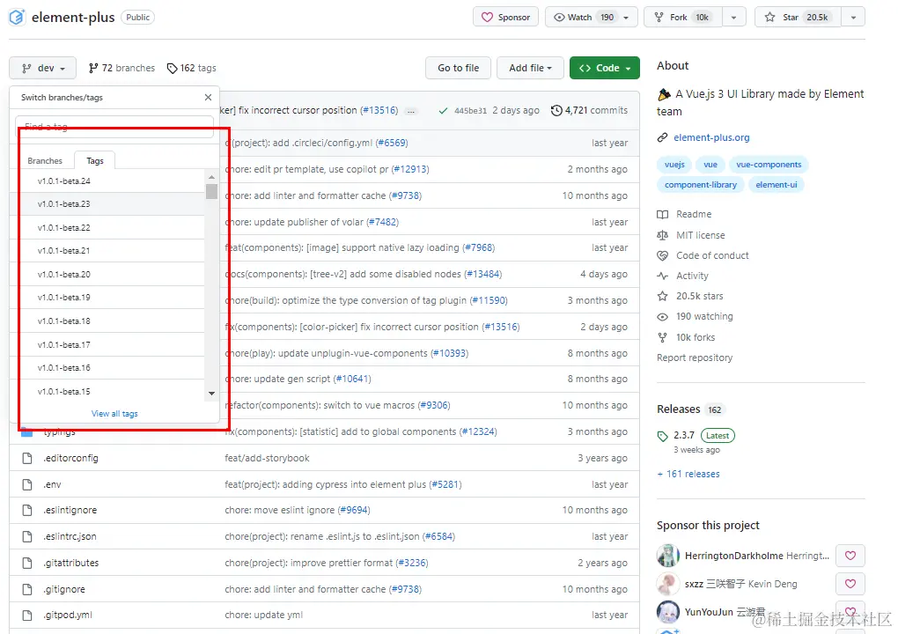Open the 4,721 commits history
The image size is (898, 634).
[x=589, y=110]
